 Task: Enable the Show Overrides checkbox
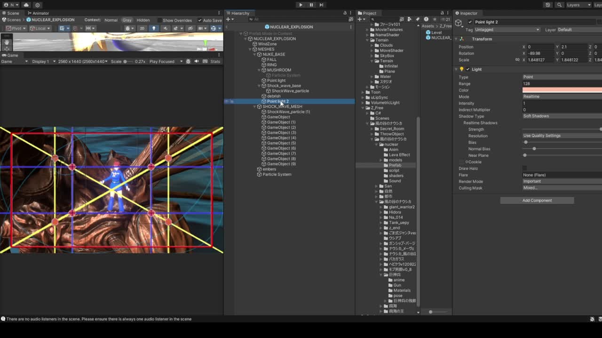click(x=159, y=20)
